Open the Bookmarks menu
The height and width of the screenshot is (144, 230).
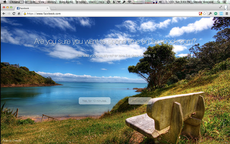tap(66, 2)
